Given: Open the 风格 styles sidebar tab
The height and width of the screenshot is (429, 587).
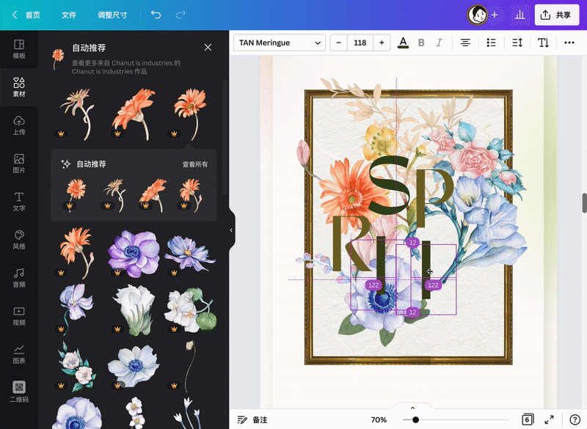Looking at the screenshot, I should tap(19, 240).
